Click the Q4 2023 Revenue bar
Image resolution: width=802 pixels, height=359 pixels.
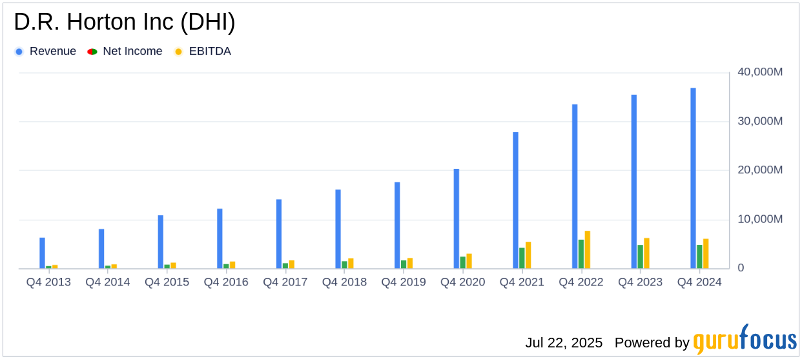coord(634,182)
